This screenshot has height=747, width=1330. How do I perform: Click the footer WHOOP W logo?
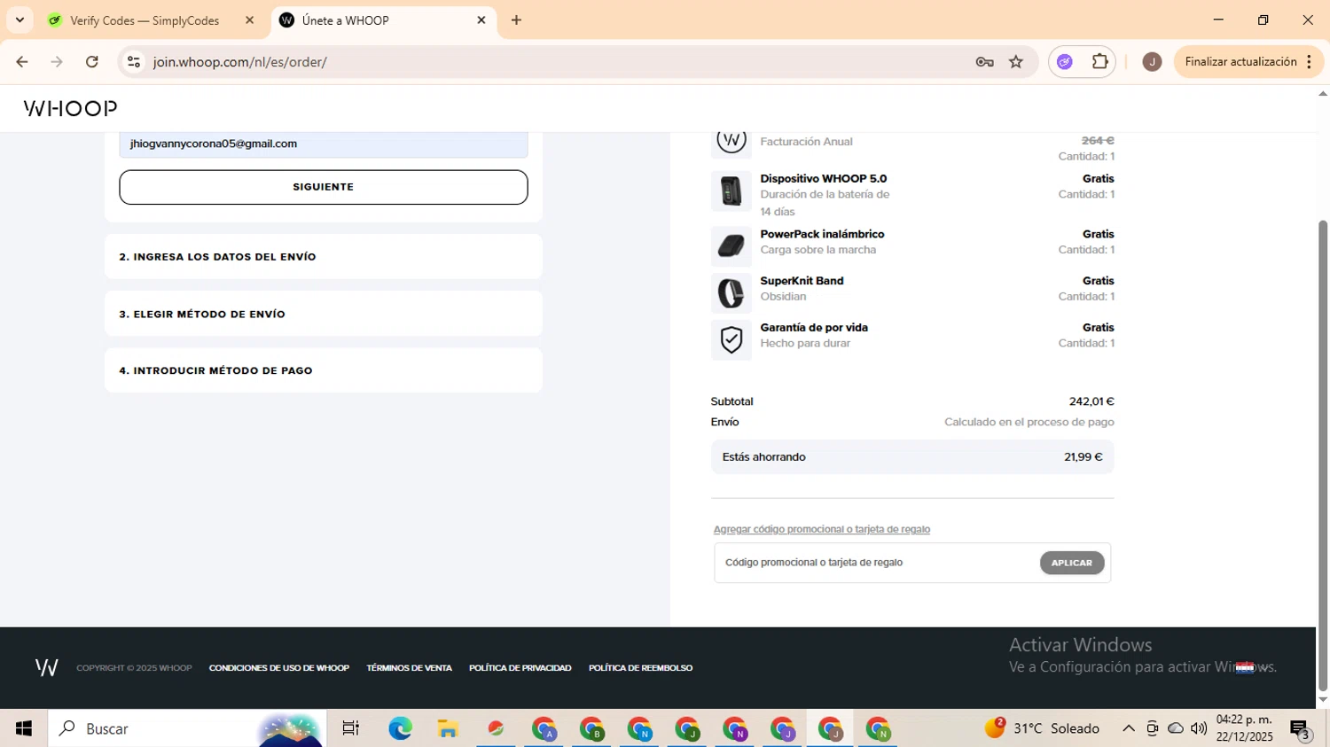[x=47, y=667]
